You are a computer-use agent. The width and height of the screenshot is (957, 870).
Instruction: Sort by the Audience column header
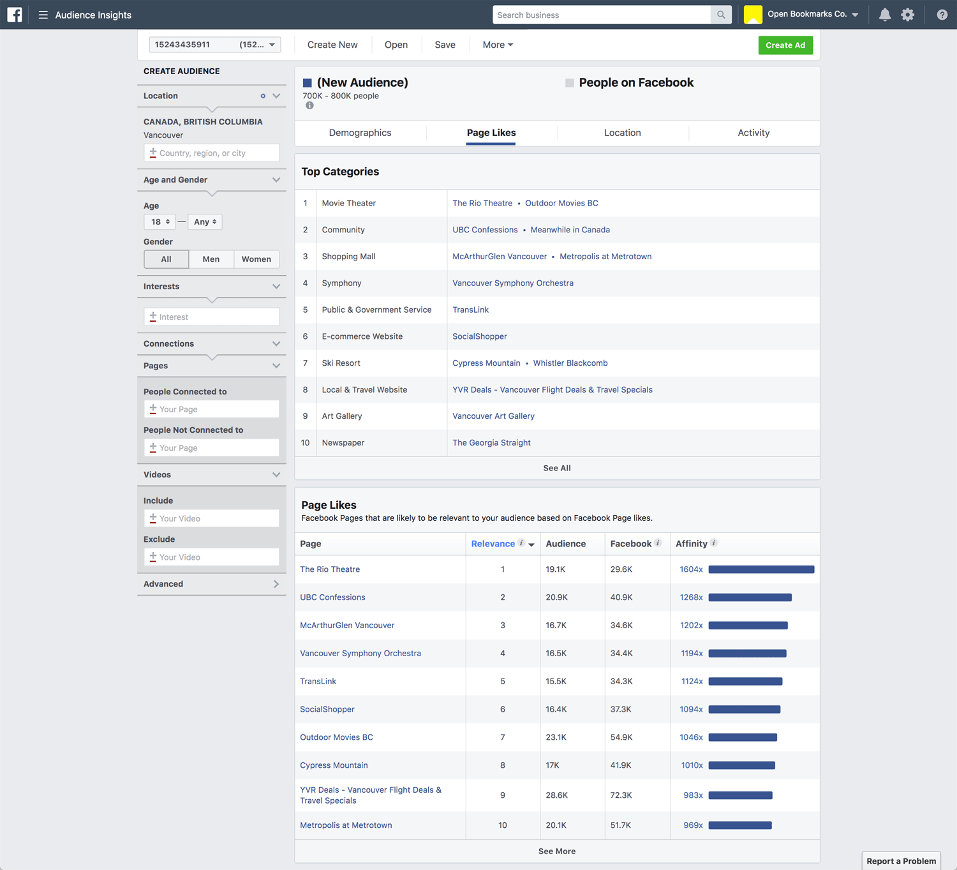point(565,544)
